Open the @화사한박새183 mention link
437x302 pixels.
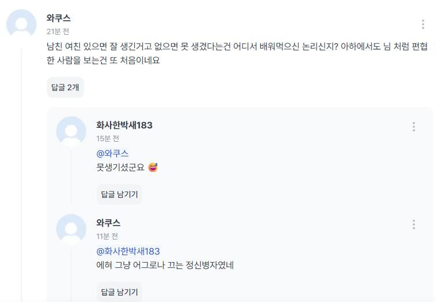(x=128, y=251)
